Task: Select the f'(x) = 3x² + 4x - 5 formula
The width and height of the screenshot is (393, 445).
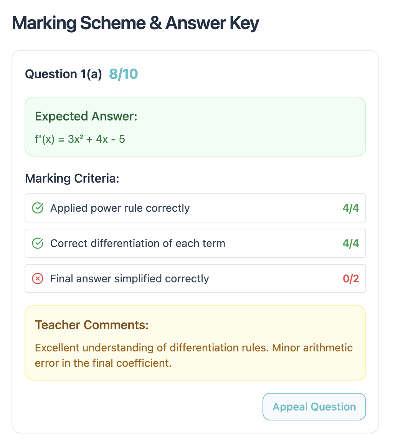Action: coord(80,139)
